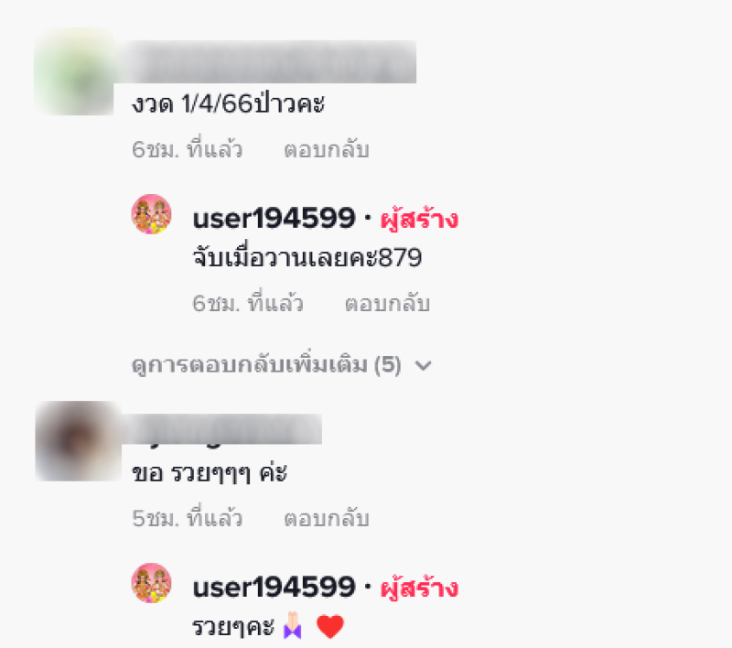This screenshot has height=648, width=732.
Task: Click the 6ชม. timestamp under the 1/4/66 comment
Action: click(188, 149)
